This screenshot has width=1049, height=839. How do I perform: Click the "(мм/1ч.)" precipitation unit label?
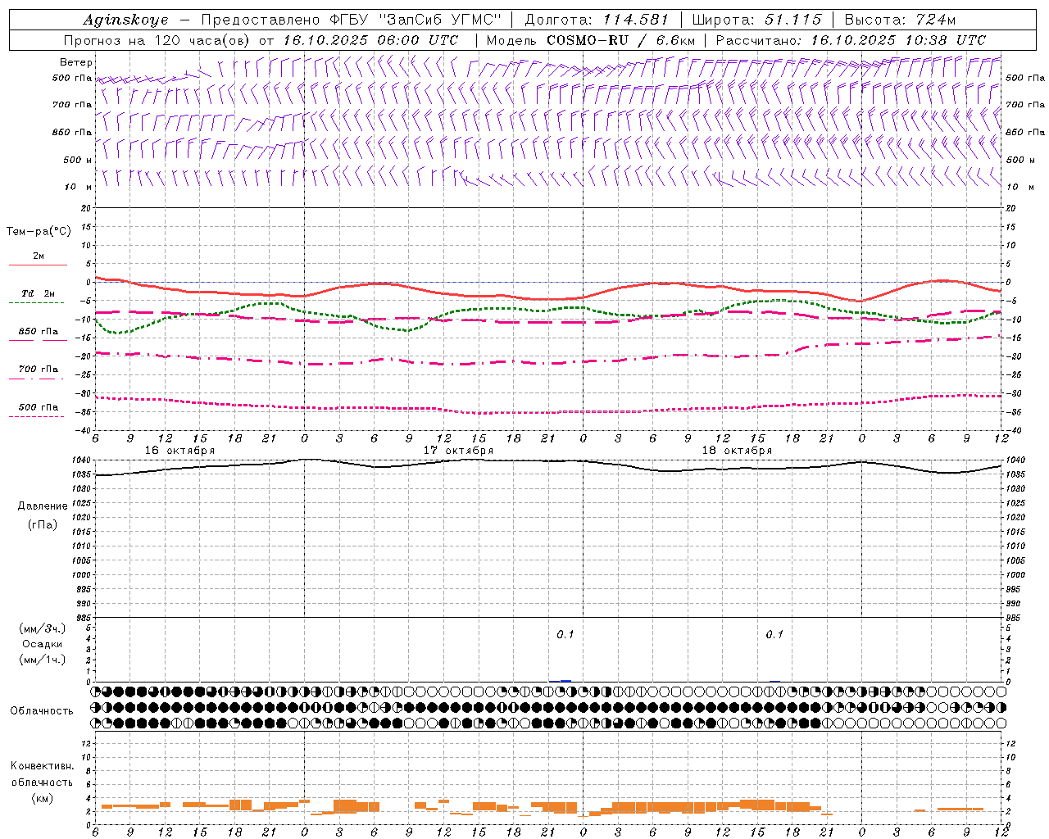[x=43, y=660]
